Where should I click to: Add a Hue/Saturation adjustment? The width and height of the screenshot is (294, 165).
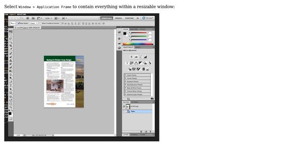pyautogui.click(x=132, y=63)
